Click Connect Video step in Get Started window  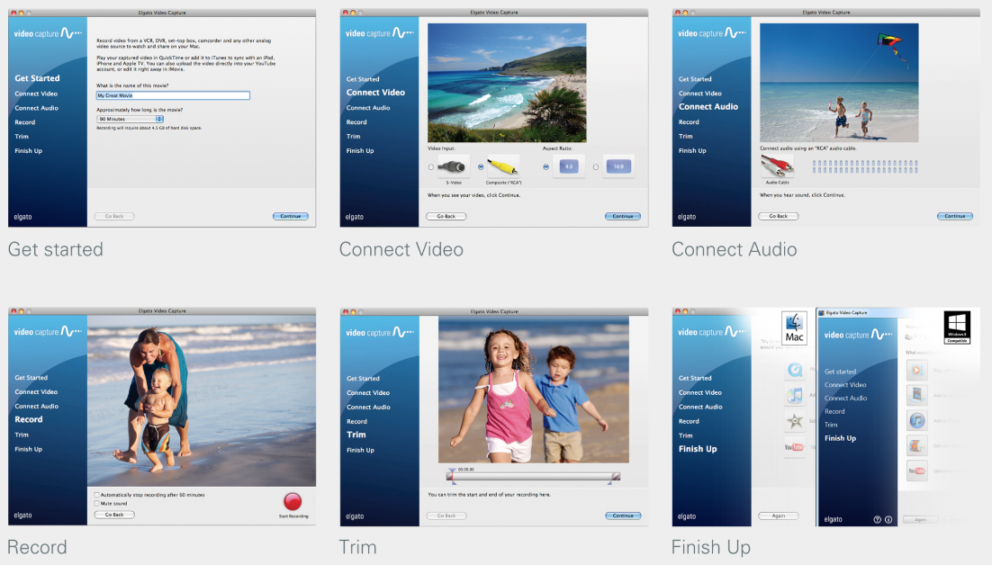pos(36,94)
